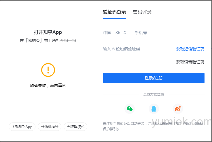Click the 下载知乎App button
The height and width of the screenshot is (142, 212).
pos(22,127)
